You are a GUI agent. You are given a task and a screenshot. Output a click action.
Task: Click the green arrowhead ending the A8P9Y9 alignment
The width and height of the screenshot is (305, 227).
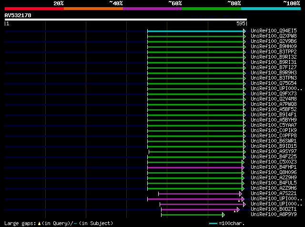pos(224,215)
